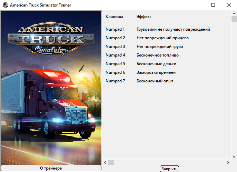Click the 'Numpad 6' key label
Viewport: 237px width, 172px height.
click(115, 72)
